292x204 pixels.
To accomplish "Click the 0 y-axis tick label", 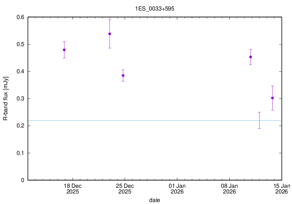I will (23, 180).
